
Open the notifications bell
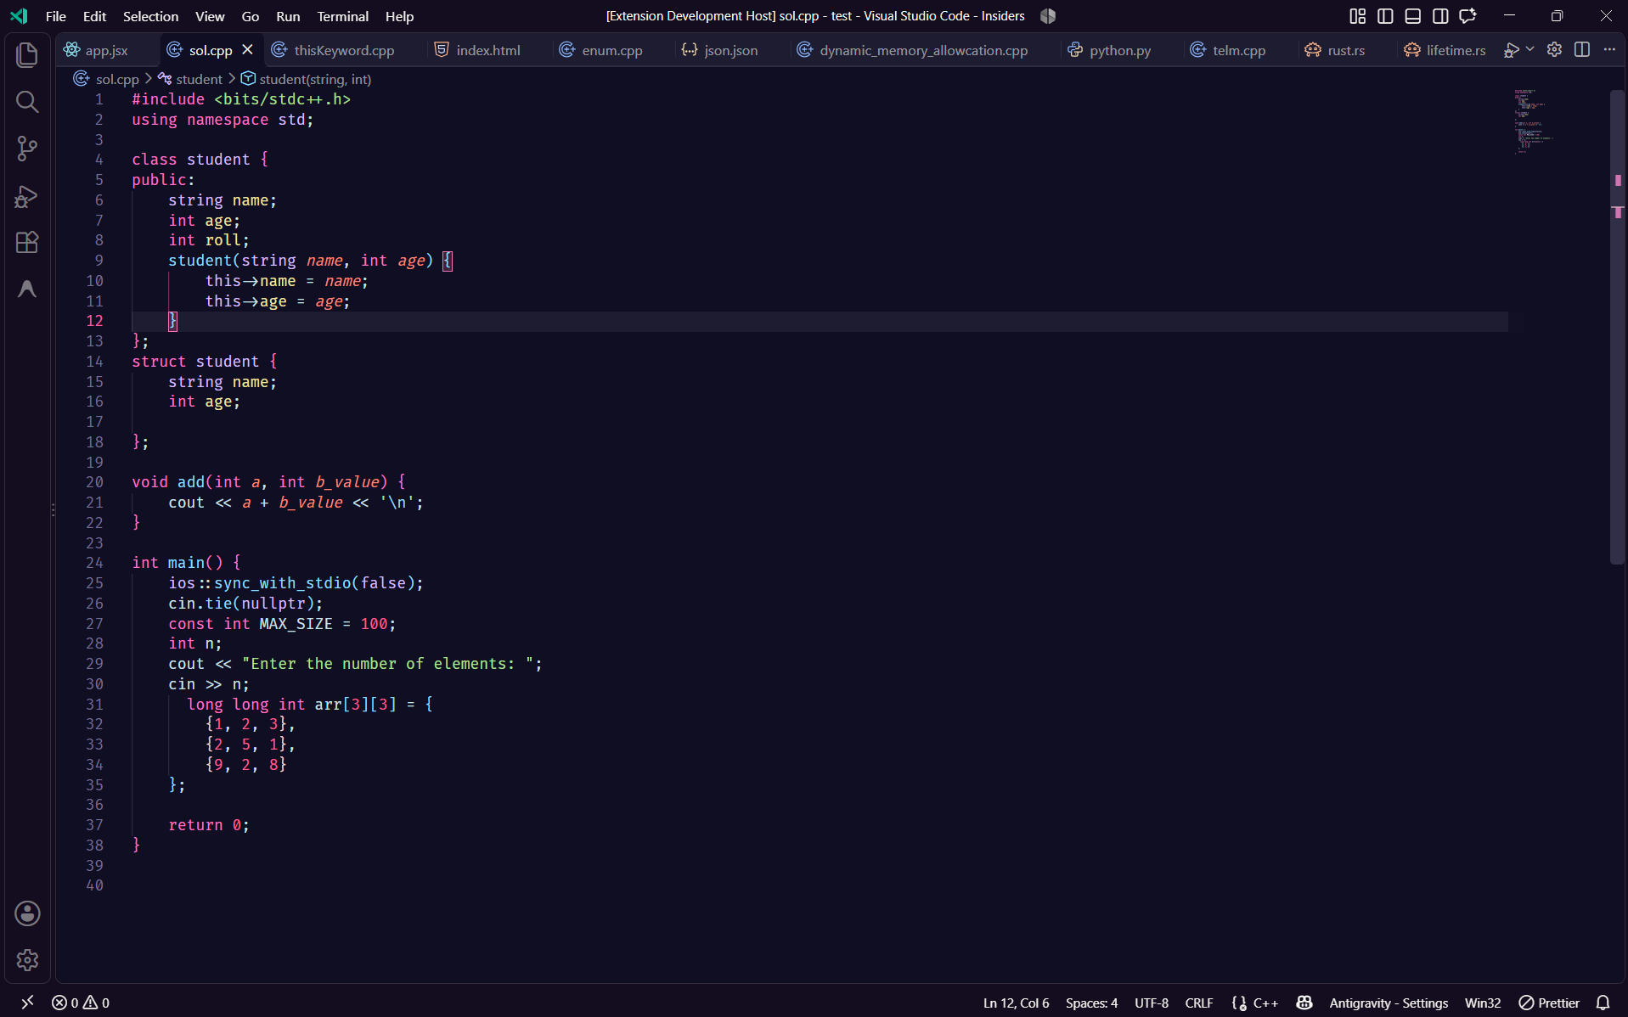coord(1603,1003)
